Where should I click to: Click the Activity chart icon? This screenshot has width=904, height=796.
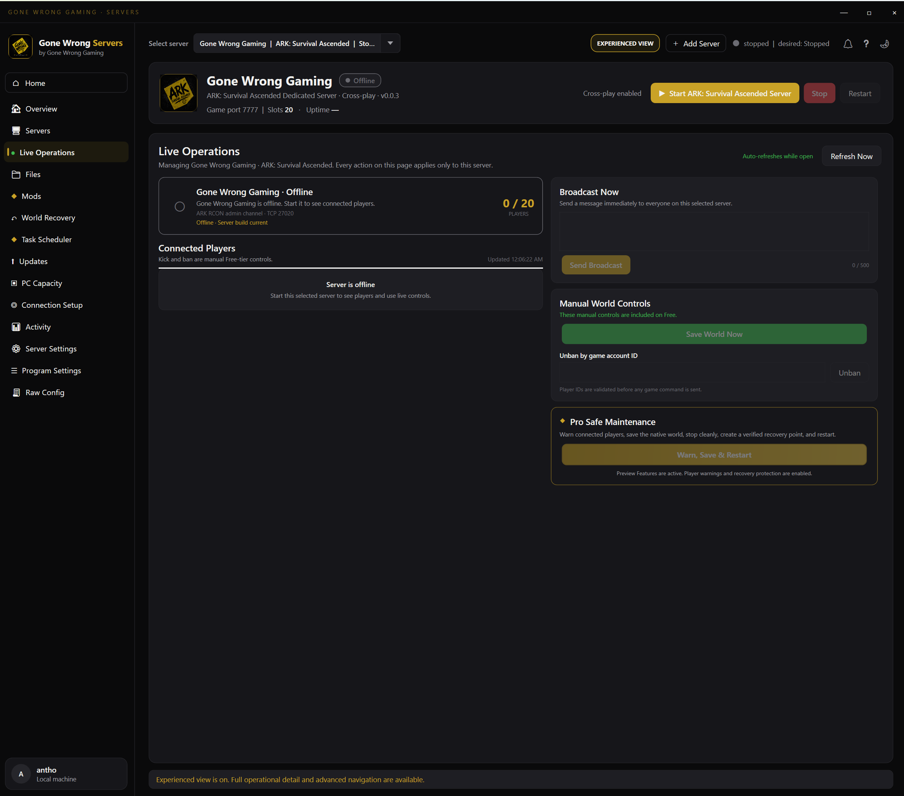[x=16, y=327]
